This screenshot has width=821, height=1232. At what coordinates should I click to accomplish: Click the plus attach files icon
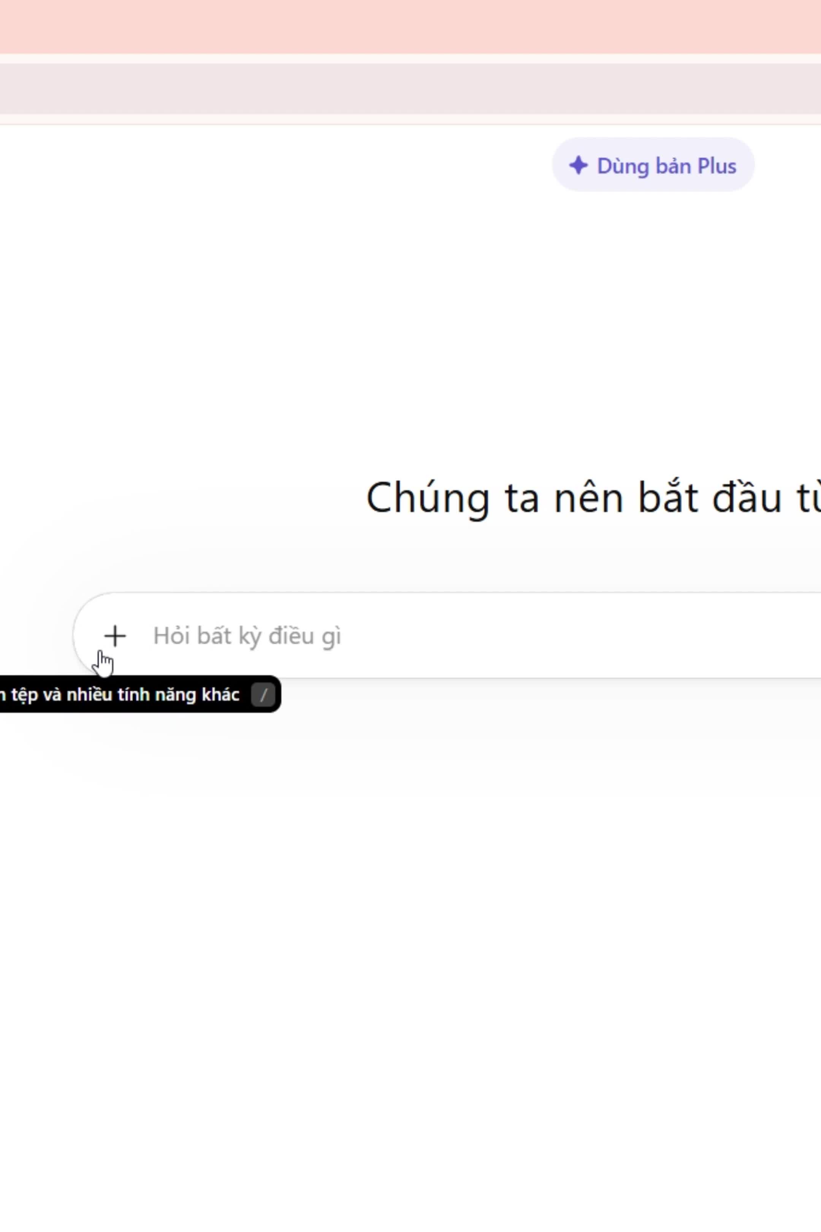tap(115, 636)
